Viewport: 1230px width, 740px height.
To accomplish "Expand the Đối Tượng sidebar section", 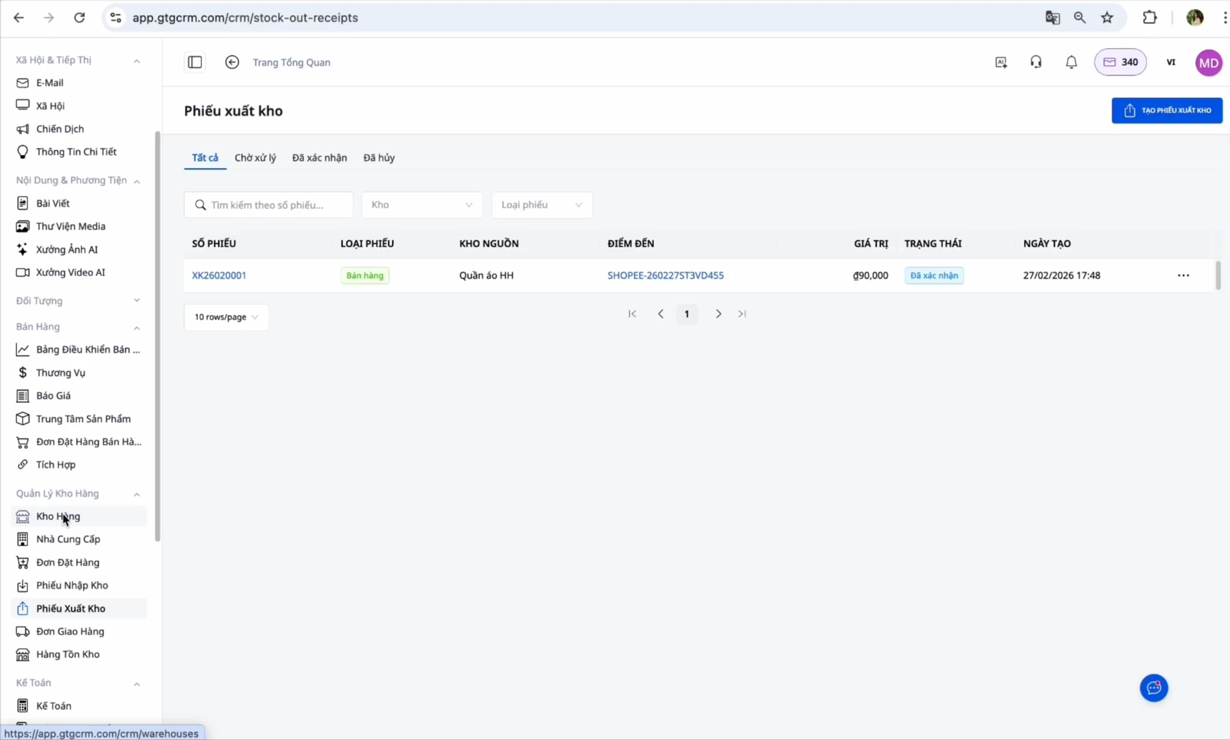I will [136, 301].
